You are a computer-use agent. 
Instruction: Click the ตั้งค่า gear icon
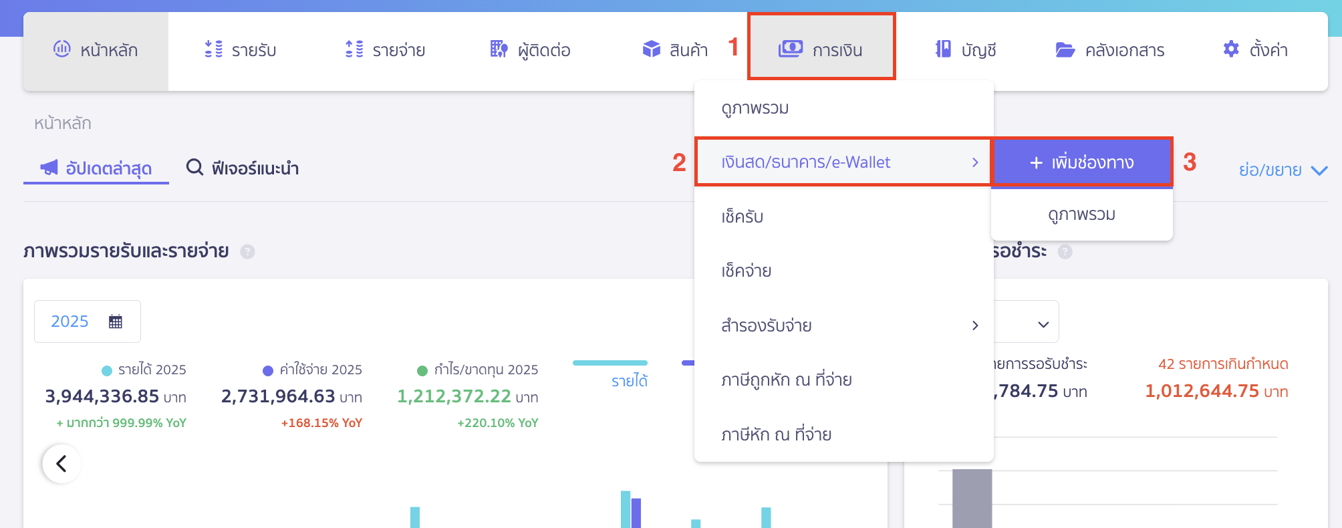point(1231,49)
